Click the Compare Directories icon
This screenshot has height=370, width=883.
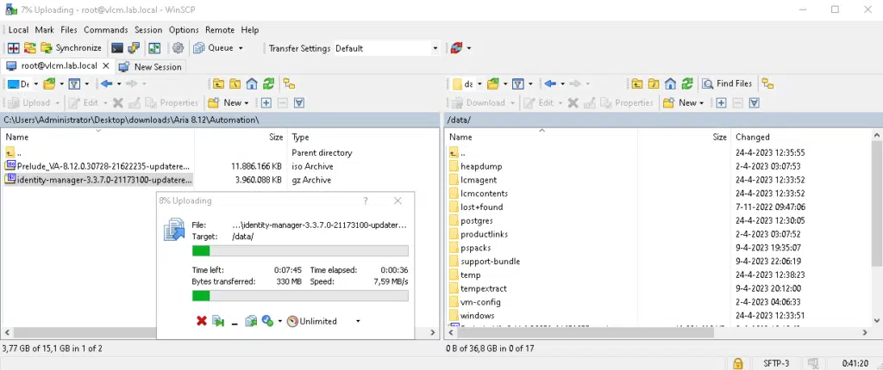(13, 48)
